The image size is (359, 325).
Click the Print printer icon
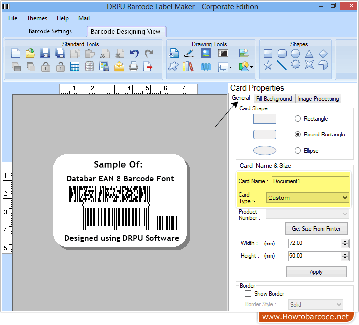coord(133,67)
